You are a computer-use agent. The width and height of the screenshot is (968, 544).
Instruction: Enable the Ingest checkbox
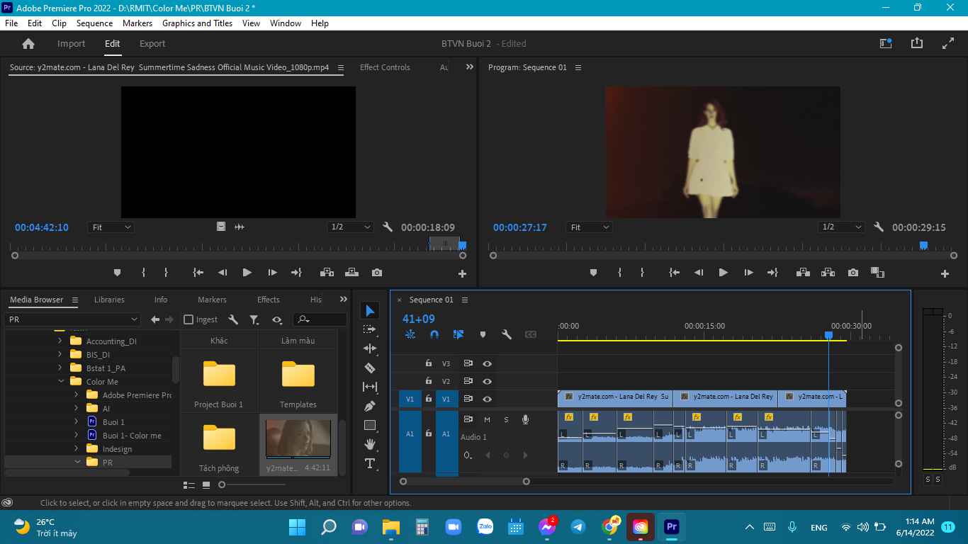[x=188, y=319]
